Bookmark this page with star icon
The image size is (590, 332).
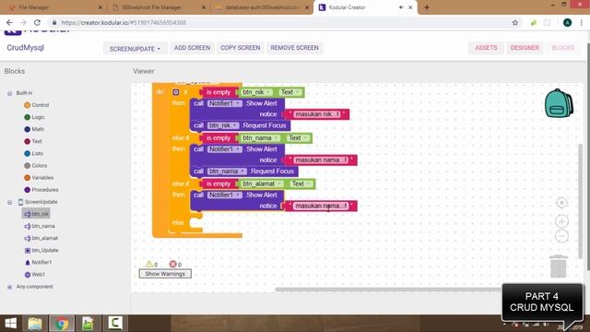tap(515, 22)
